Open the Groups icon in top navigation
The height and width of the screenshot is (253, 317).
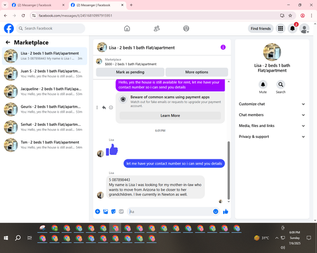click(186, 28)
